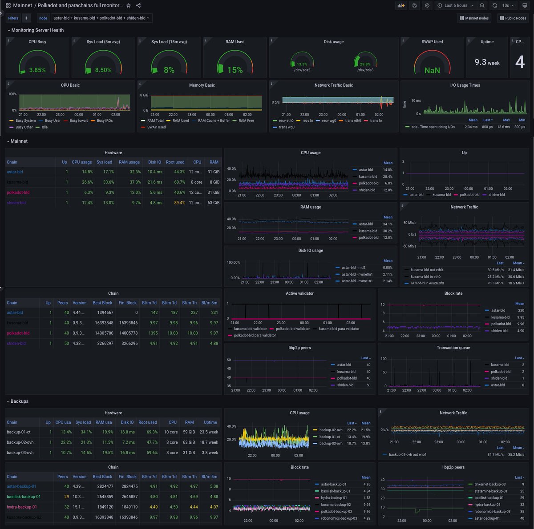Open the node variable dropdown
The image size is (534, 529).
[x=100, y=18]
